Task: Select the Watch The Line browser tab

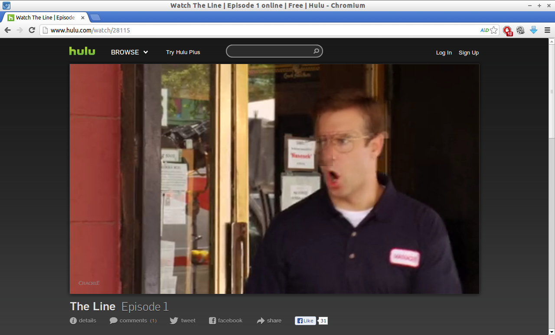Action: (45, 18)
